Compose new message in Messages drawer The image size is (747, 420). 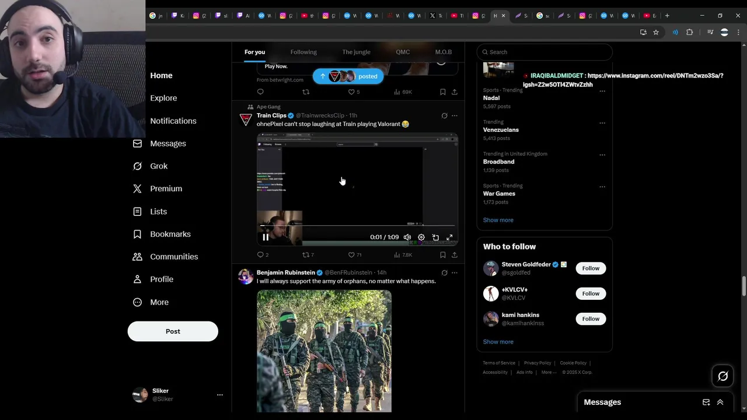point(706,402)
